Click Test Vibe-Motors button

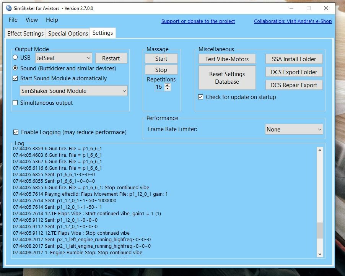pos(227,59)
